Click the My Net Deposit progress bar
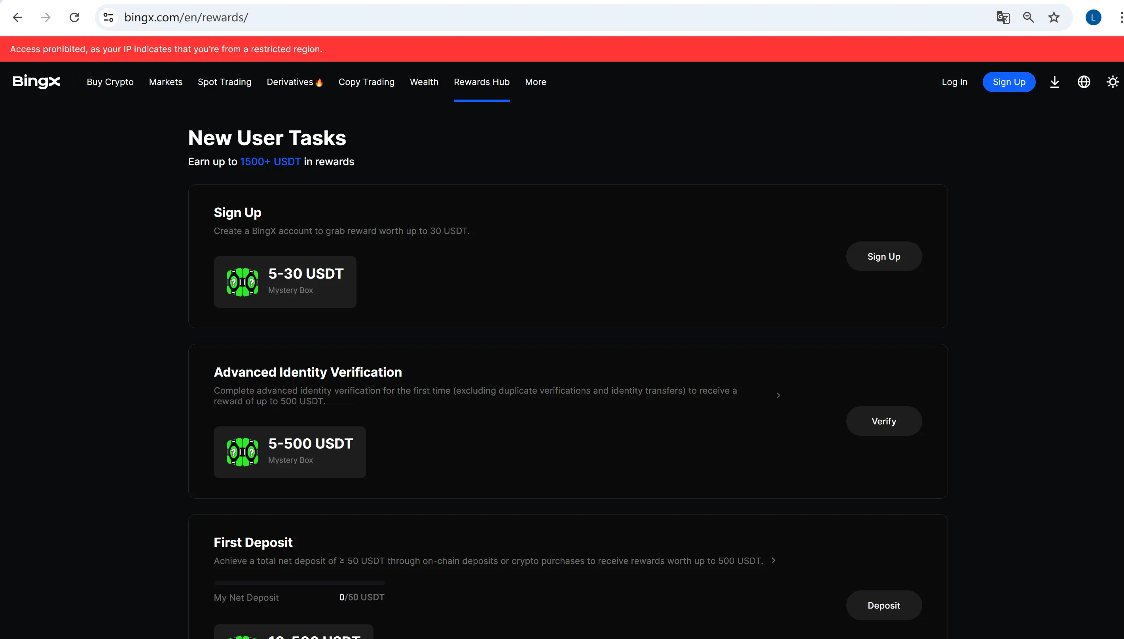The width and height of the screenshot is (1124, 639). (x=299, y=583)
